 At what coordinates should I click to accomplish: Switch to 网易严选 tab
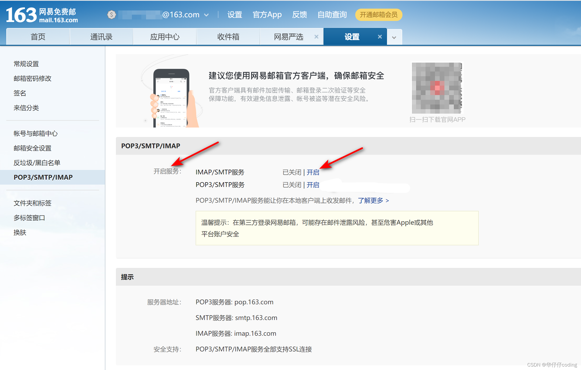[288, 37]
